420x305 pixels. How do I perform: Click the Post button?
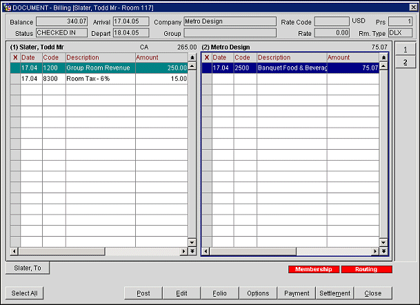[143, 293]
